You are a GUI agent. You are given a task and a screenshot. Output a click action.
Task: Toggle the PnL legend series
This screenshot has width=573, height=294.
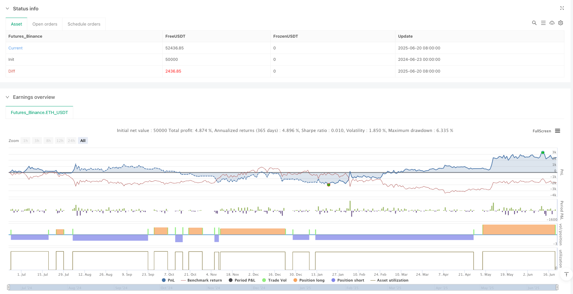(168, 280)
